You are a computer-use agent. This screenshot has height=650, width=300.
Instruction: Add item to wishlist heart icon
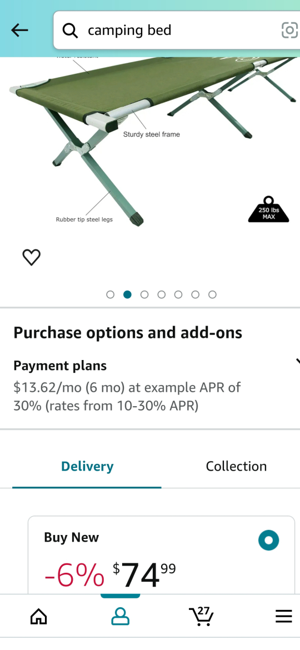point(32,257)
